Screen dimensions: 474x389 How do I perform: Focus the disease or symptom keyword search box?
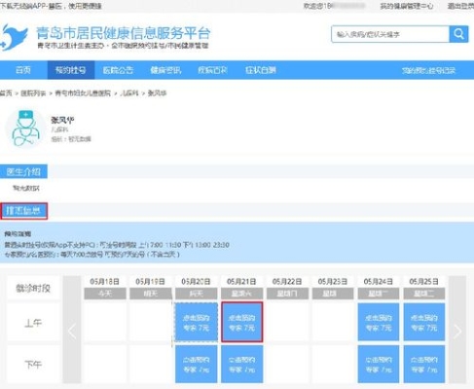[390, 34]
